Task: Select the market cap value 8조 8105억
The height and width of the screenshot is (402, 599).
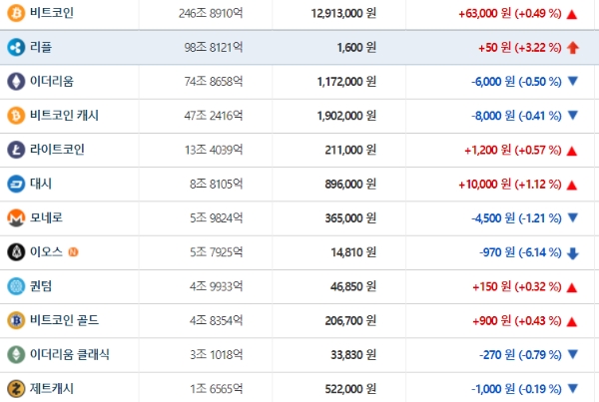Action: 217,184
